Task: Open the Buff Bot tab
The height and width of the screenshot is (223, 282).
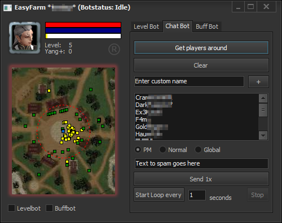Action: coord(207,26)
